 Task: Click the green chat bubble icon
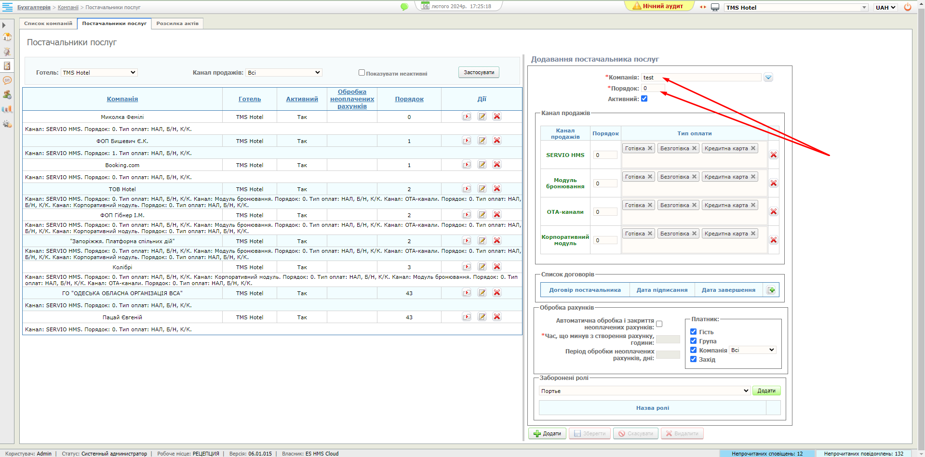404,7
